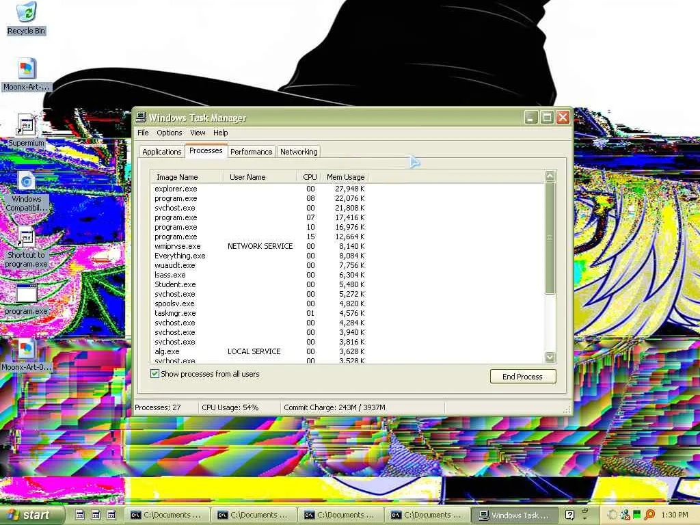Click the process list scroll down arrow
The width and height of the screenshot is (700, 525).
(x=550, y=357)
